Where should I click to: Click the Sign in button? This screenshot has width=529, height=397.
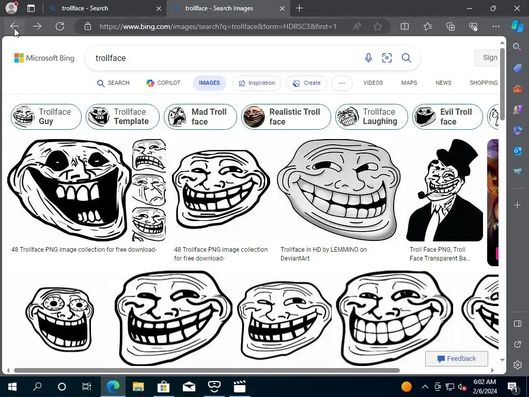click(x=487, y=58)
